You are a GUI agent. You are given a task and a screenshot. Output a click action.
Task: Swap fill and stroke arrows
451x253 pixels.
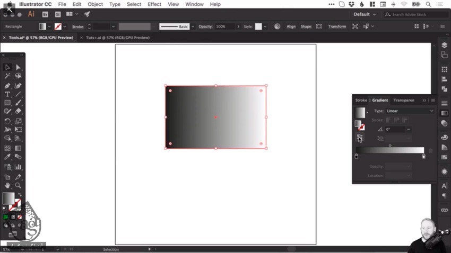pyautogui.click(x=20, y=195)
